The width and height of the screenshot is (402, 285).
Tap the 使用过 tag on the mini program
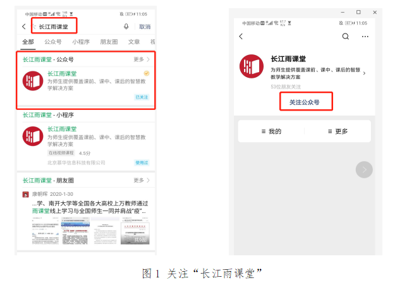[x=142, y=162]
